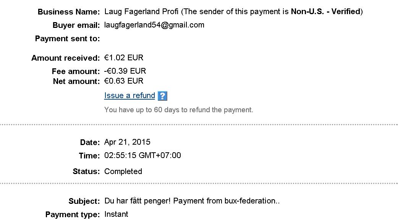This screenshot has width=398, height=221.
Task: Click the Laug Fagerland Profi business name
Action: point(141,11)
